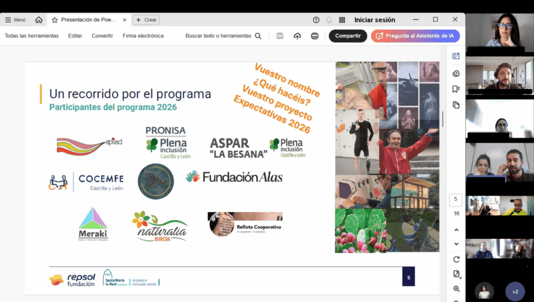
Task: Select the Convertir menu item
Action: [x=102, y=36]
